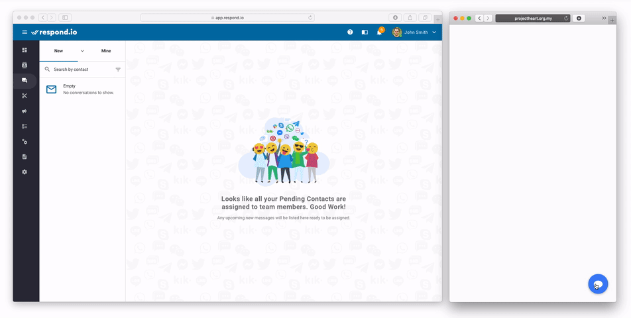Toggle the Safari sidebar button in left window
The width and height of the screenshot is (631, 318).
coord(65,17)
